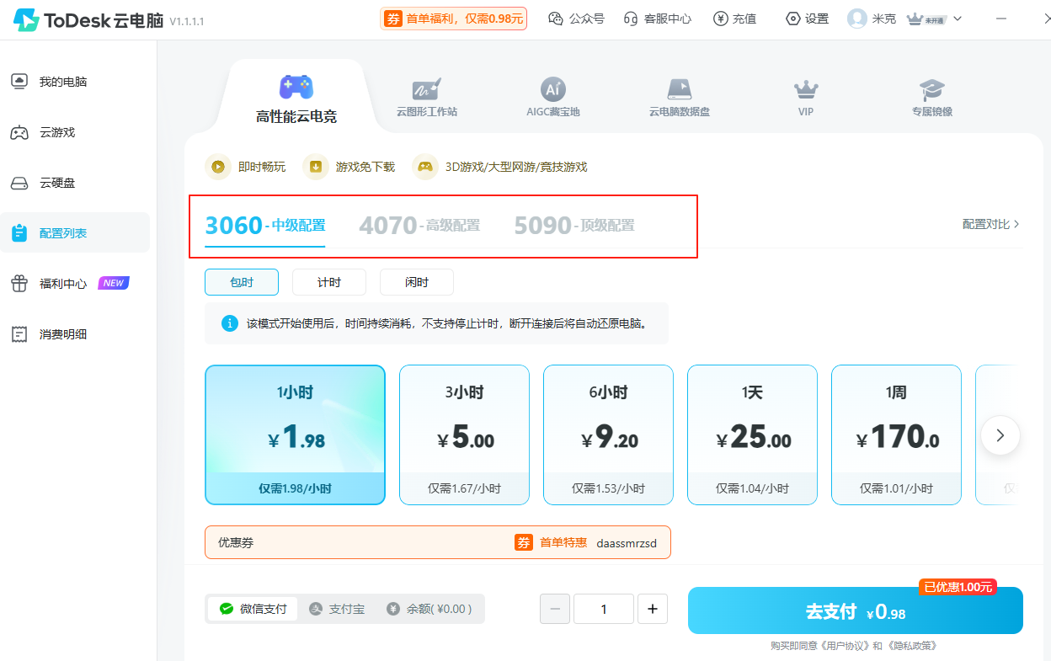Select the 1小时 ¥1.98 package
The image size is (1051, 661).
pos(295,434)
